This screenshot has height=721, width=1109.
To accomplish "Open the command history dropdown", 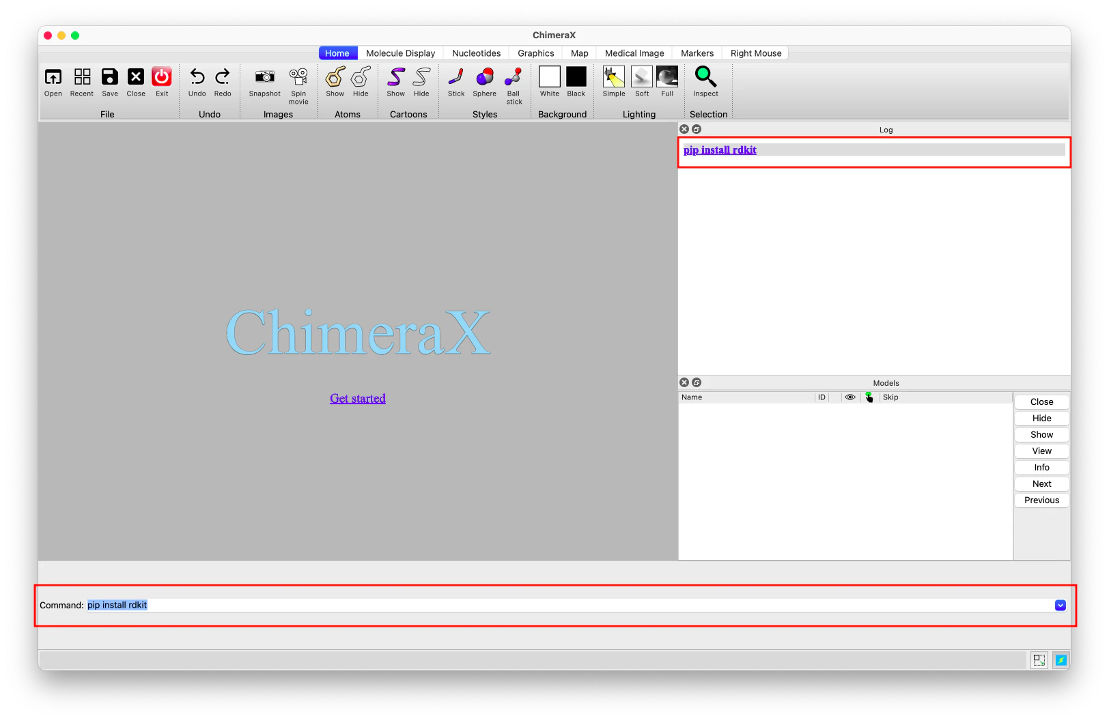I will (1061, 606).
